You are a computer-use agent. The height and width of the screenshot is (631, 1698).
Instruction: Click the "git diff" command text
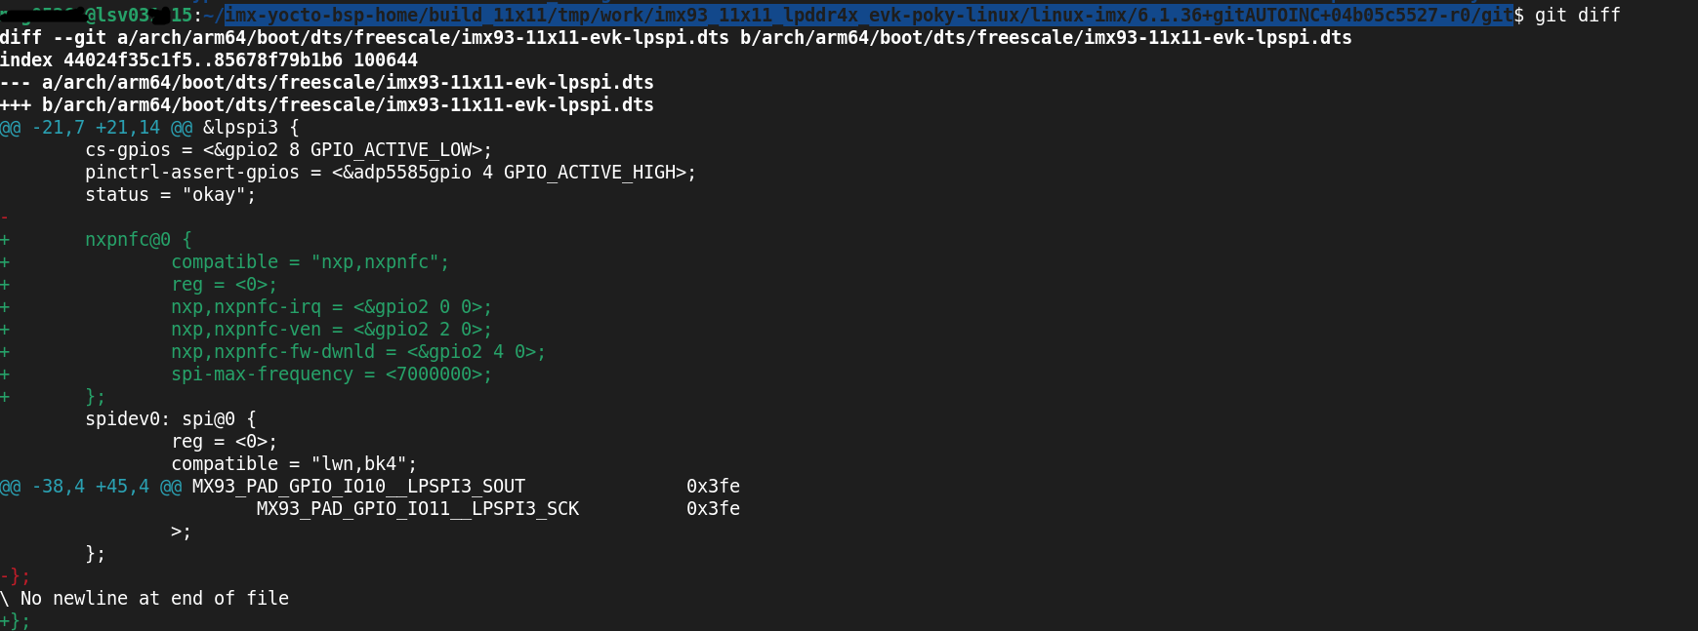(x=1577, y=15)
